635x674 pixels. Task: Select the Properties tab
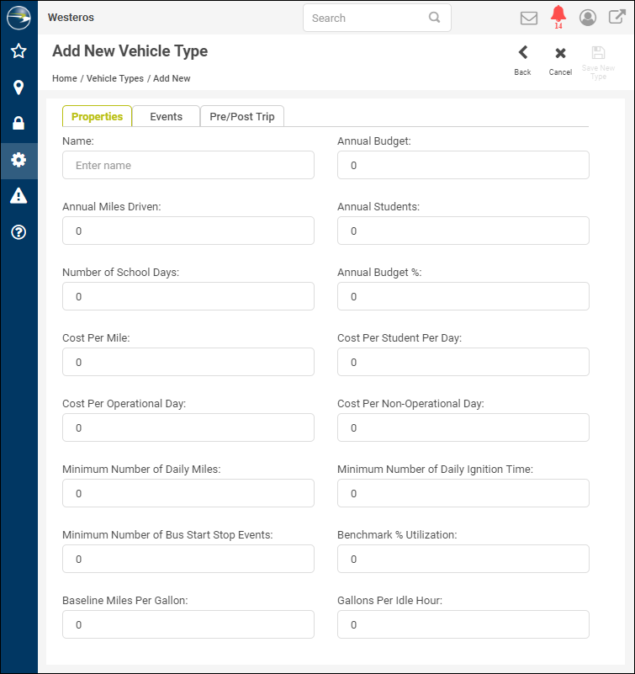(x=97, y=116)
